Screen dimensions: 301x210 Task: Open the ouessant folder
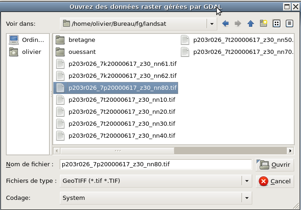tap(75, 52)
